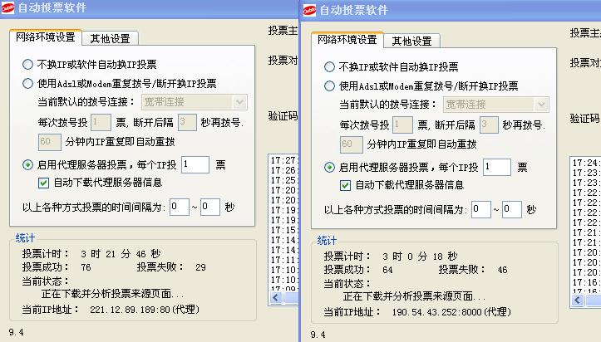Click 每次拨号投 votes field in right window
Viewport: 601px width, 342px height.
(402, 125)
